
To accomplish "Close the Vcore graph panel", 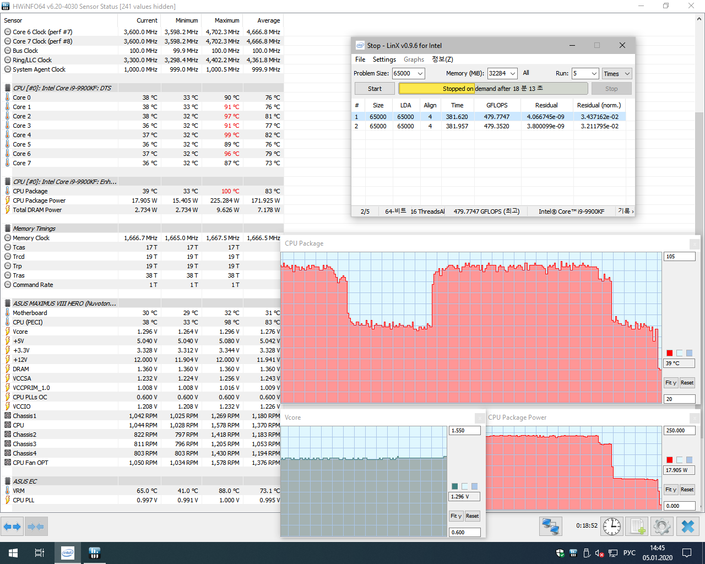I will coord(480,417).
